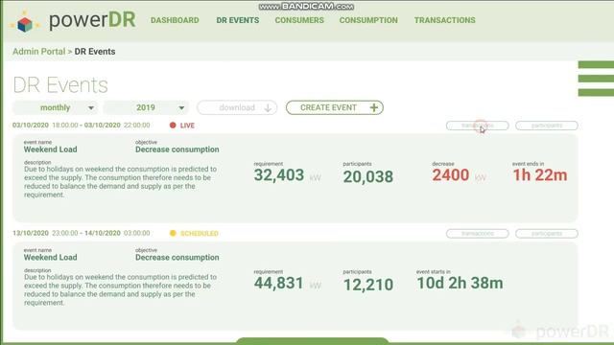This screenshot has width=614, height=345.
Task: Click the 12,210 participants value
Action: 368,285
